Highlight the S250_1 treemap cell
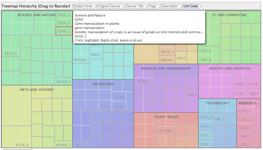This screenshot has height=150, width=263. coord(64,31)
